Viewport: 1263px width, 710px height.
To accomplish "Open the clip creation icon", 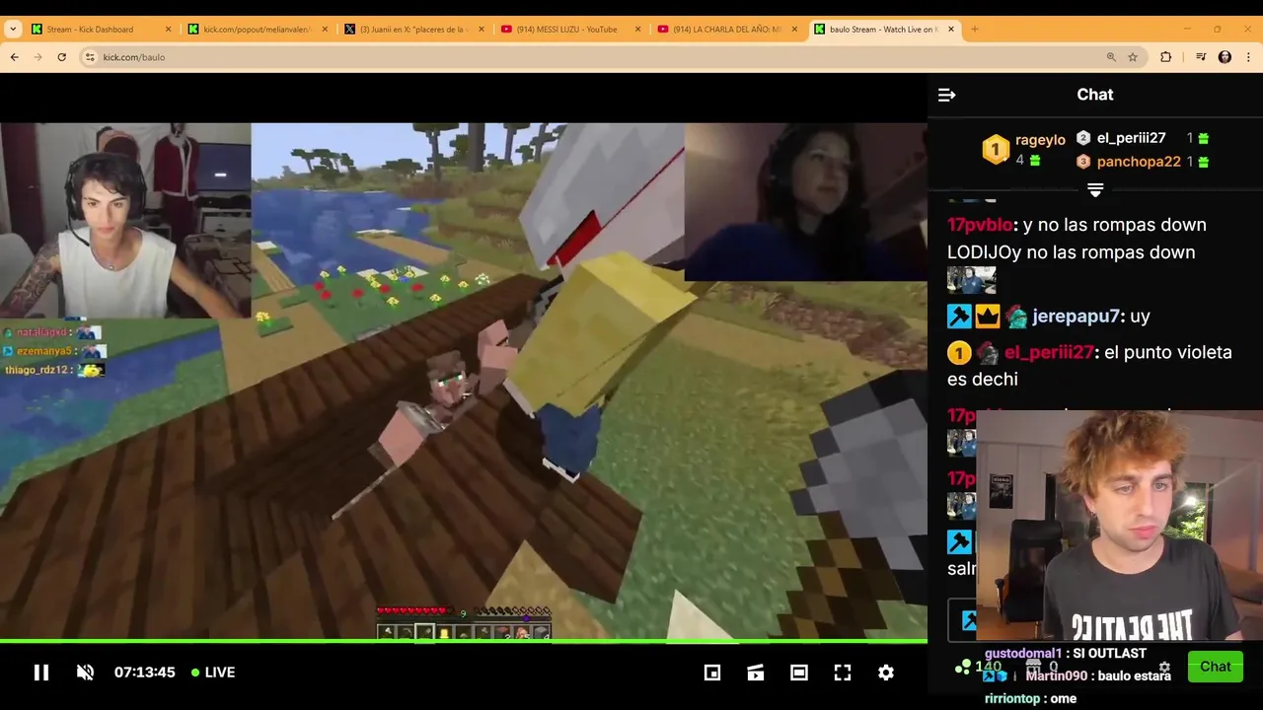I will coord(756,673).
